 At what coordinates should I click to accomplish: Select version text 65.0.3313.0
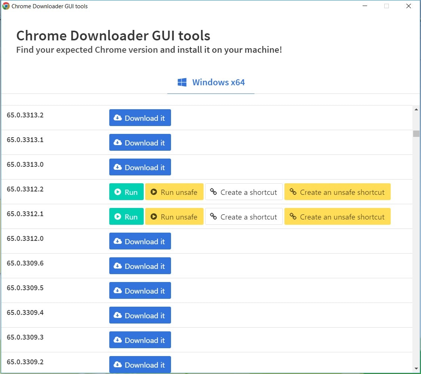point(25,165)
